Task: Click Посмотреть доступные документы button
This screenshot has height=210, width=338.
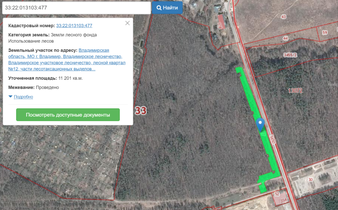Action: click(x=68, y=115)
